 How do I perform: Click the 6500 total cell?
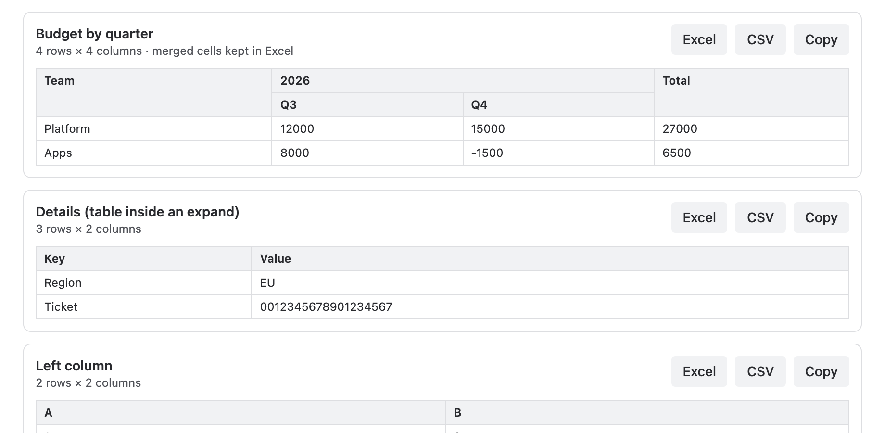click(752, 153)
